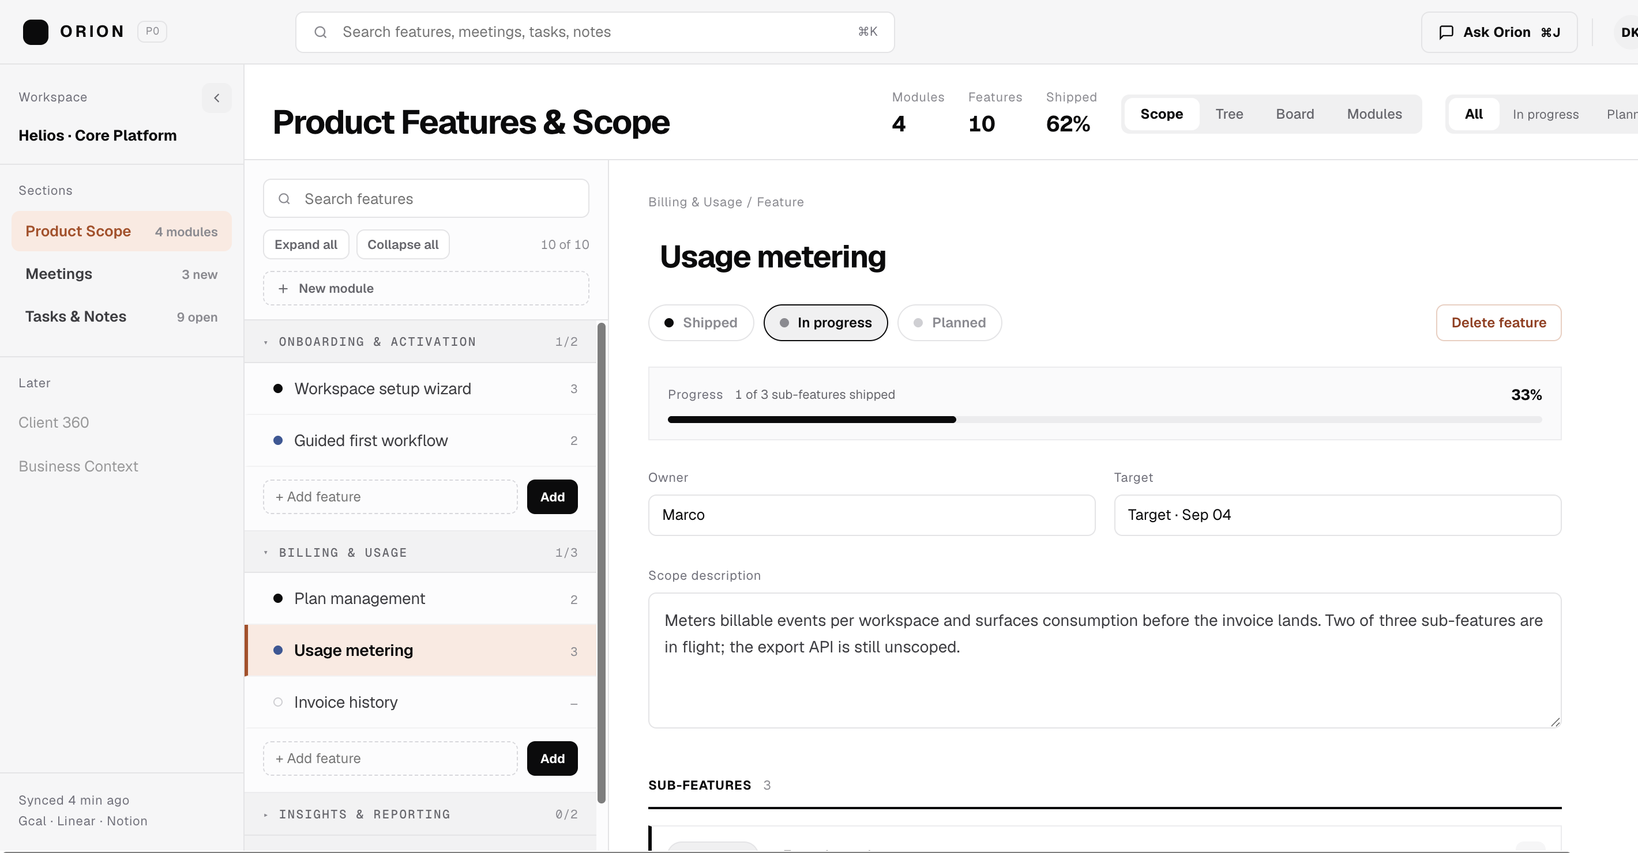Open Ask Orion assistant
Viewport: 1638px width, 853px height.
coord(1499,32)
